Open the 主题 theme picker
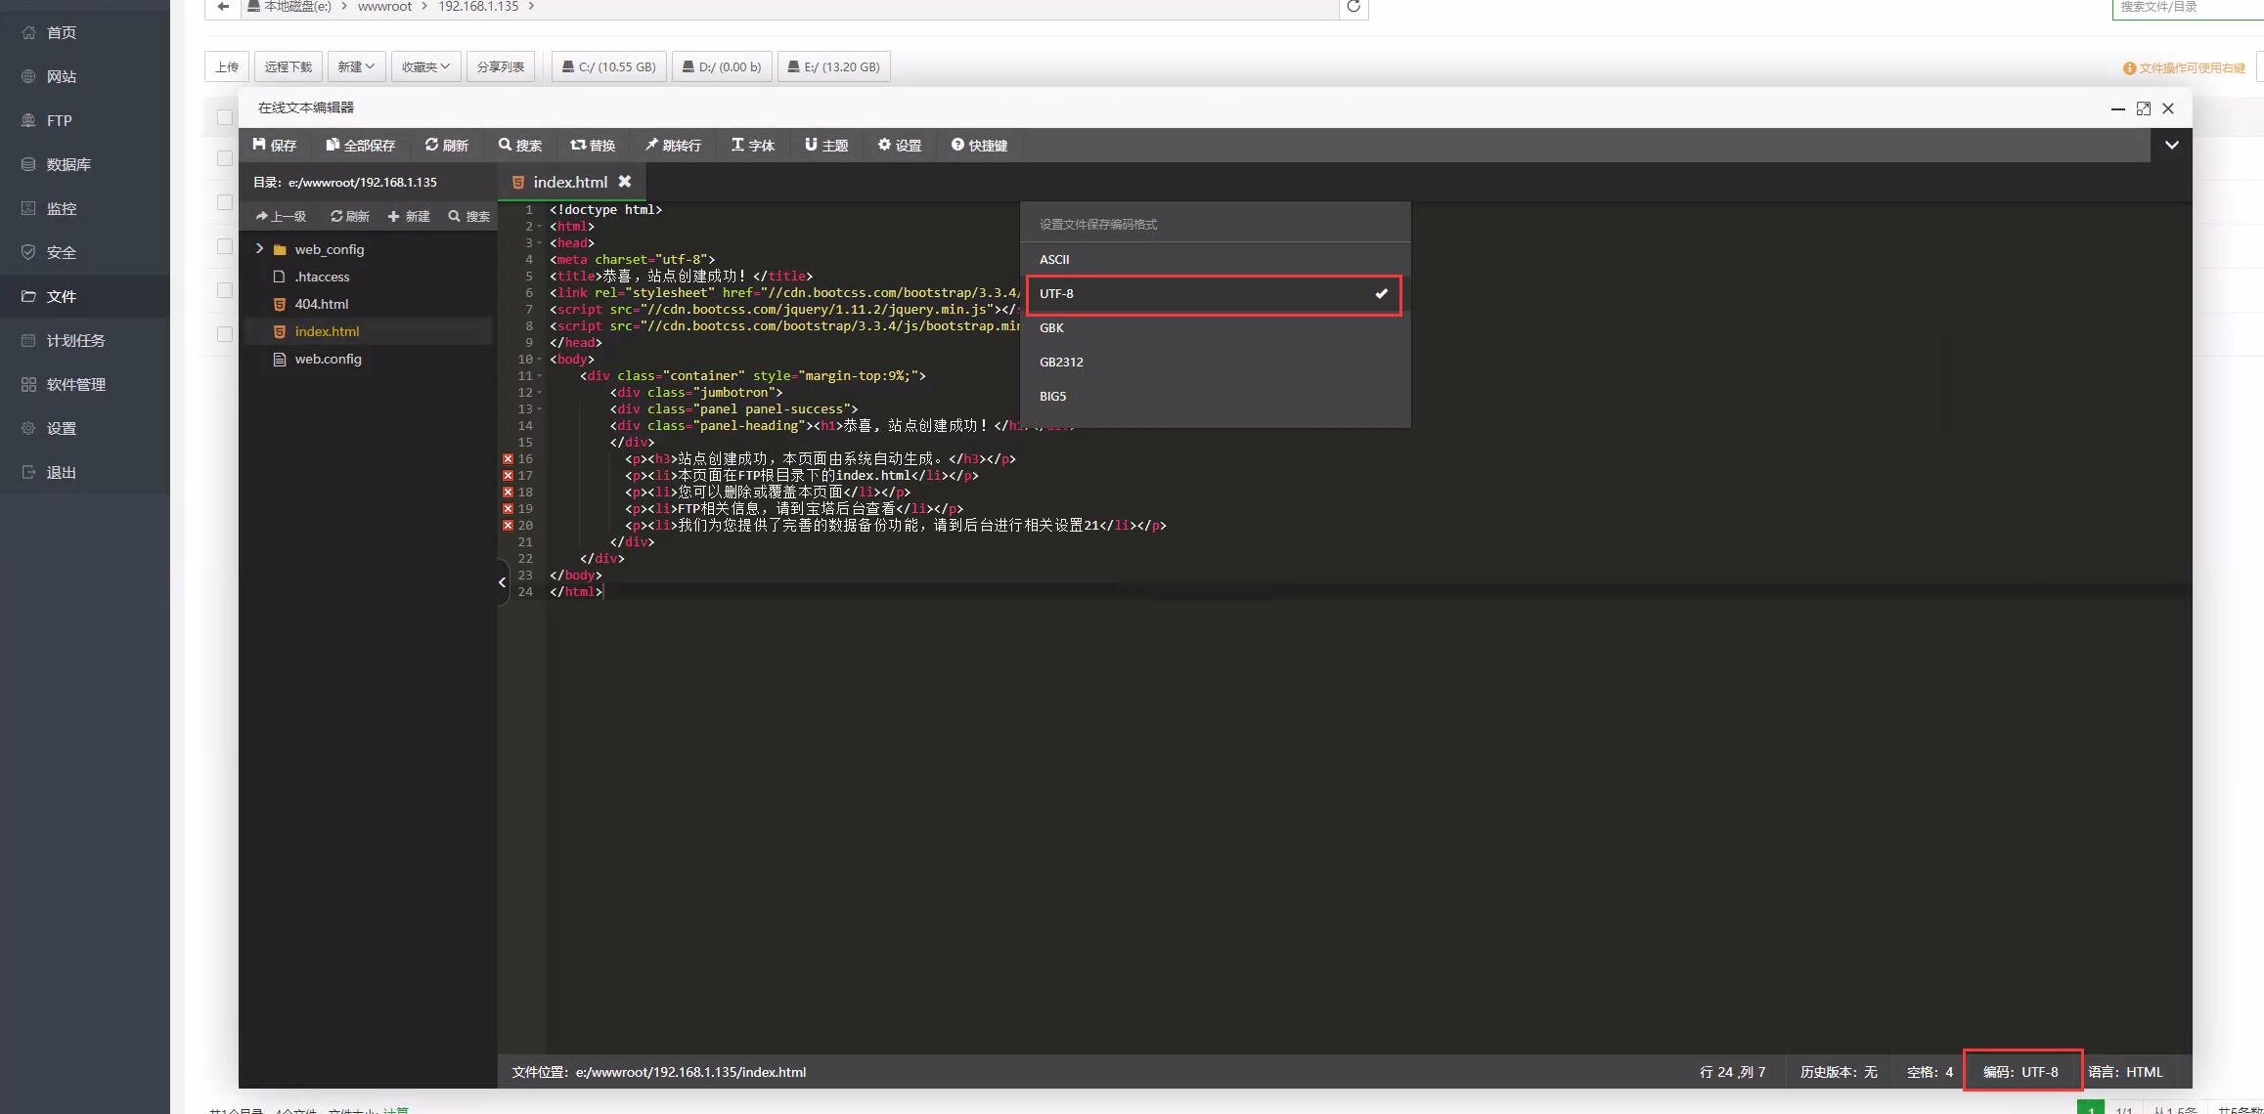The image size is (2264, 1114). tap(826, 145)
